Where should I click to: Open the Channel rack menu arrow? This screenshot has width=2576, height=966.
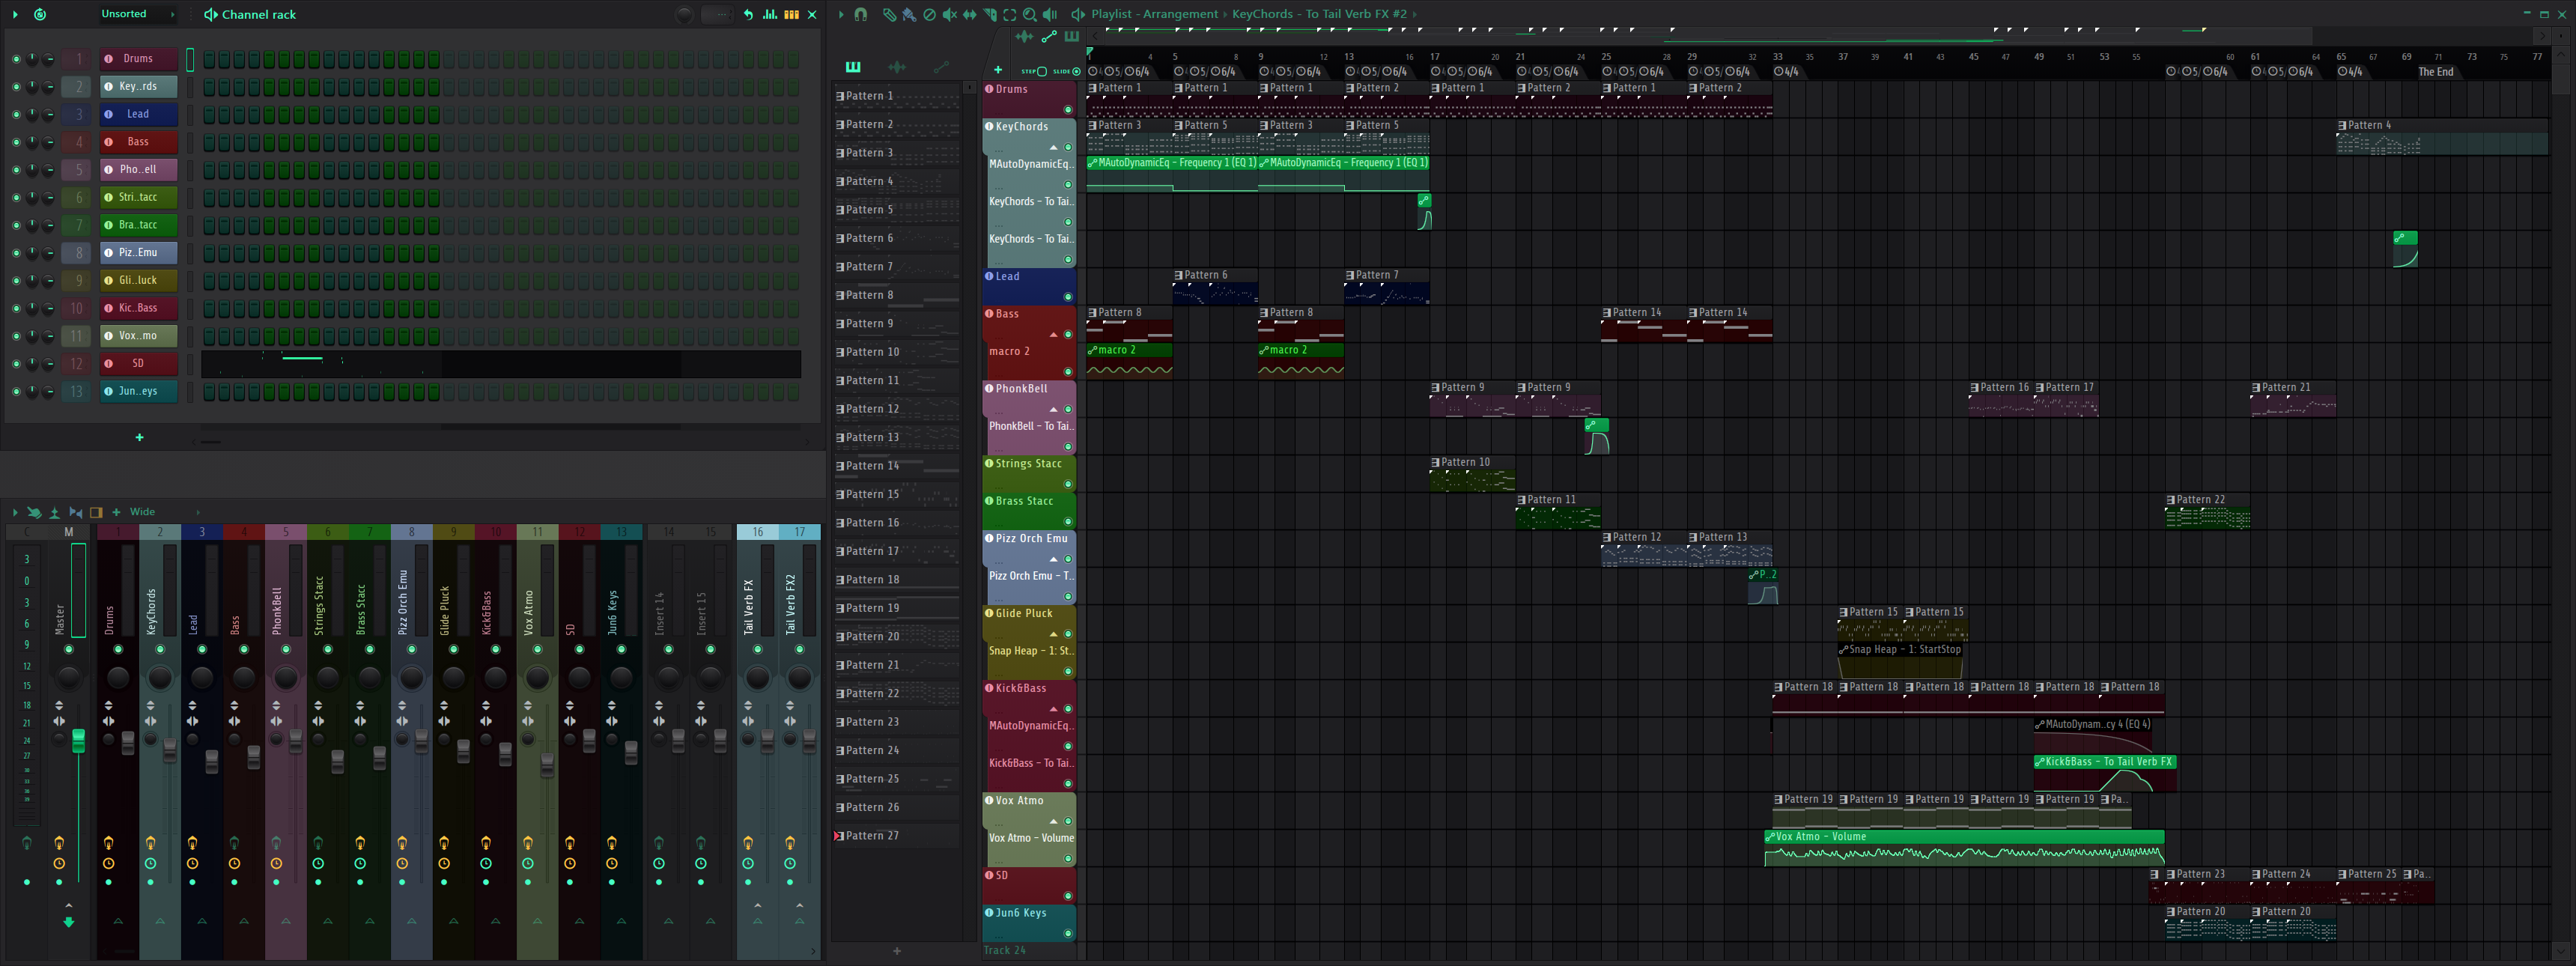(15, 14)
